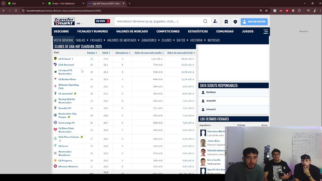Viewport: 322px width, 181px height.
Task: Click the Montevideo Wanderers crest icon
Action: click(x=55, y=153)
